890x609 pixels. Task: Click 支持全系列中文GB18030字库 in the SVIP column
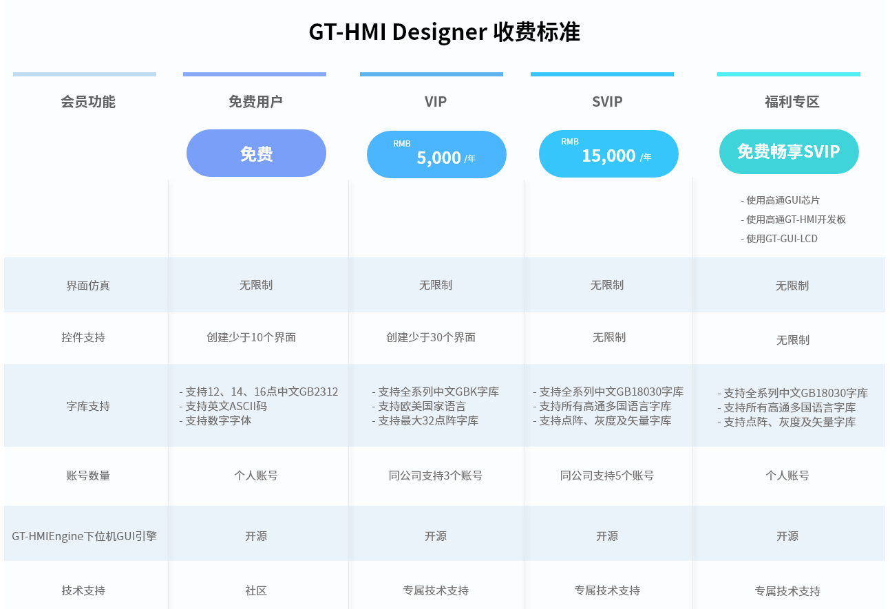click(611, 392)
